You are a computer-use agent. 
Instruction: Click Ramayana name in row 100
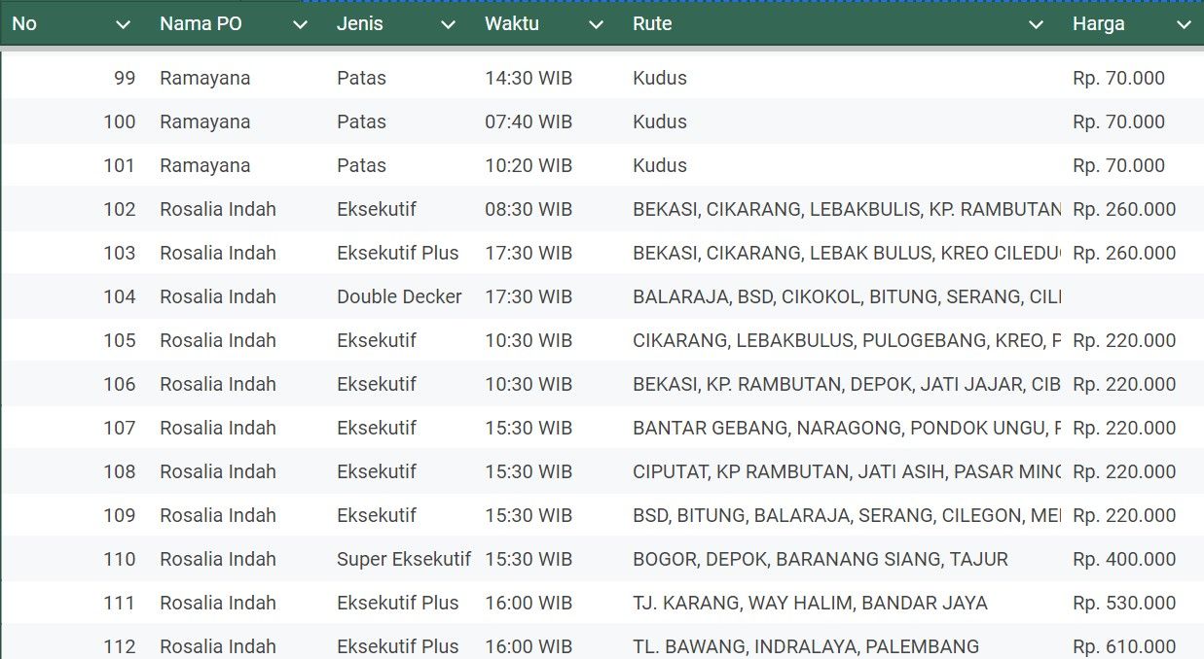click(x=205, y=121)
